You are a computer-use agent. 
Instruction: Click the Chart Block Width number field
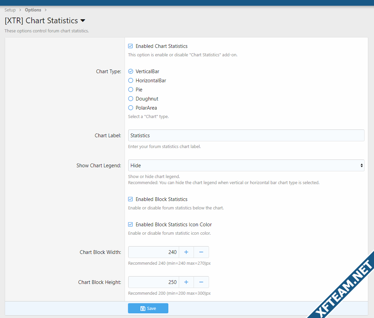[x=154, y=252]
